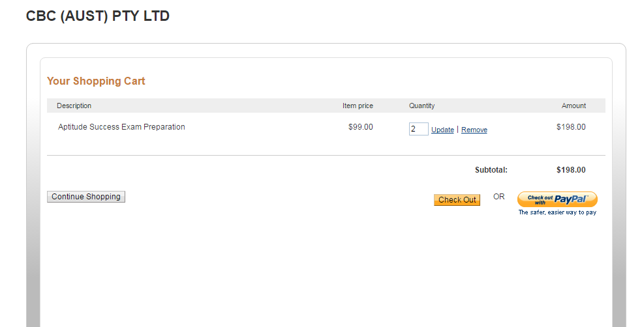Click the Quantity column header
Screen dimensions: 642x327
point(421,106)
